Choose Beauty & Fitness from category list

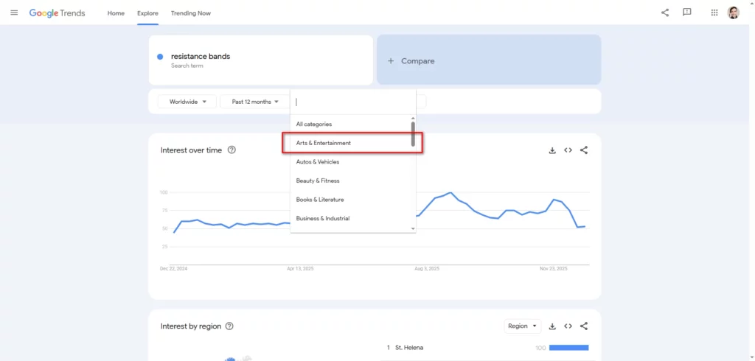pyautogui.click(x=318, y=180)
